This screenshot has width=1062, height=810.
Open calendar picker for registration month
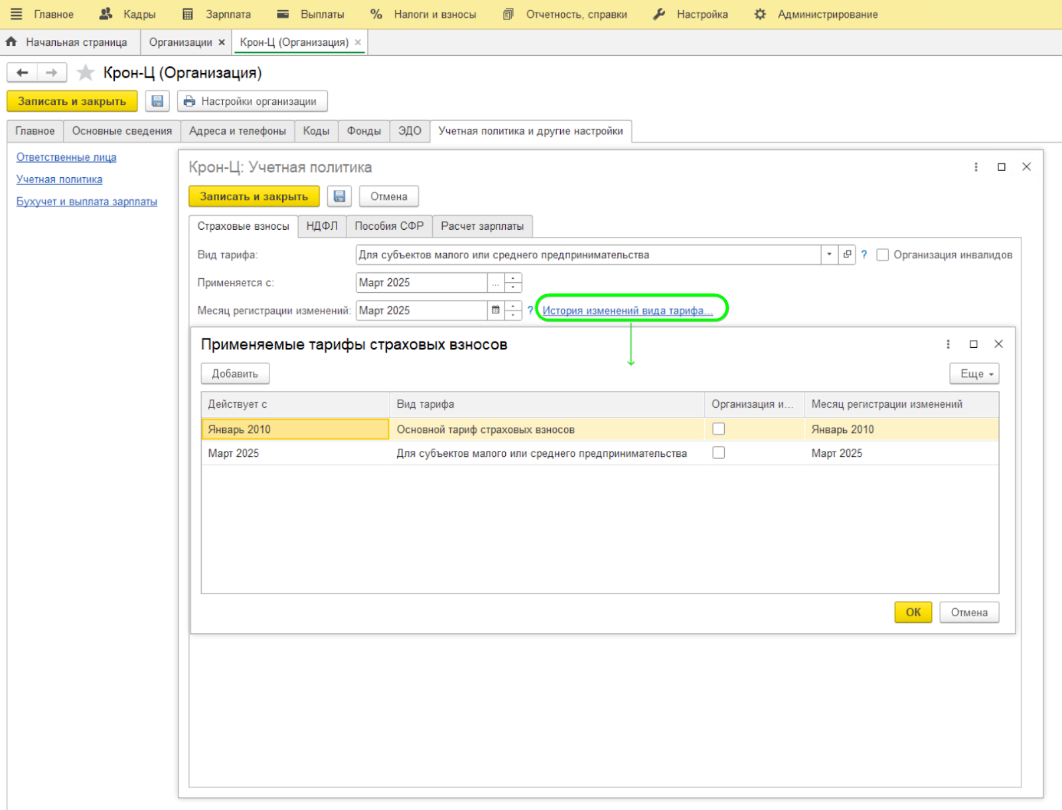pyautogui.click(x=495, y=310)
